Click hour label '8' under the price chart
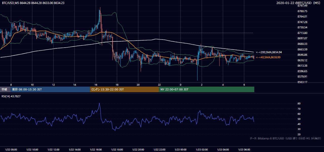 11,85
